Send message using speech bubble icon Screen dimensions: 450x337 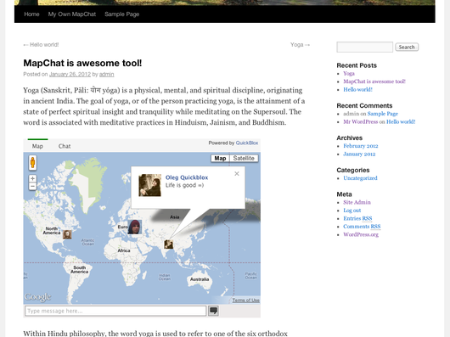pos(213,311)
